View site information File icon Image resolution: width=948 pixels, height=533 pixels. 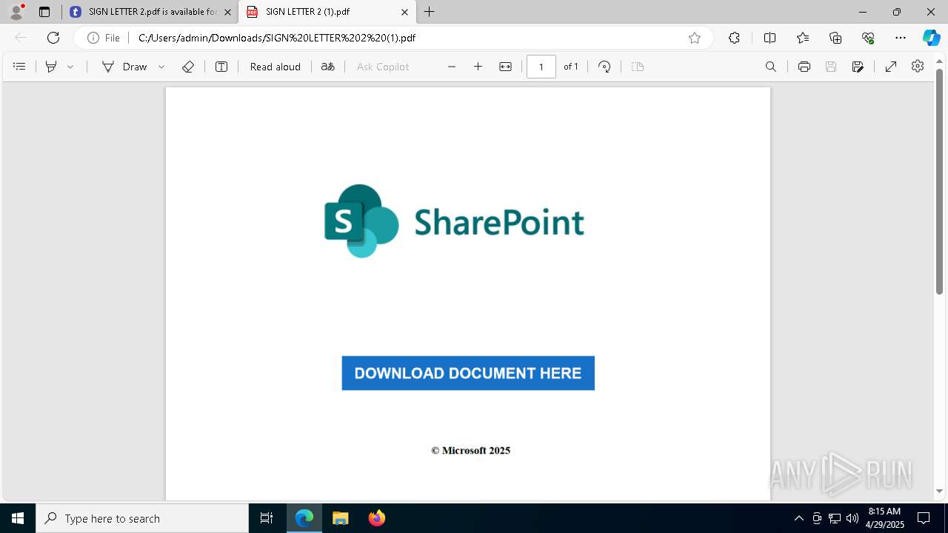pos(104,38)
